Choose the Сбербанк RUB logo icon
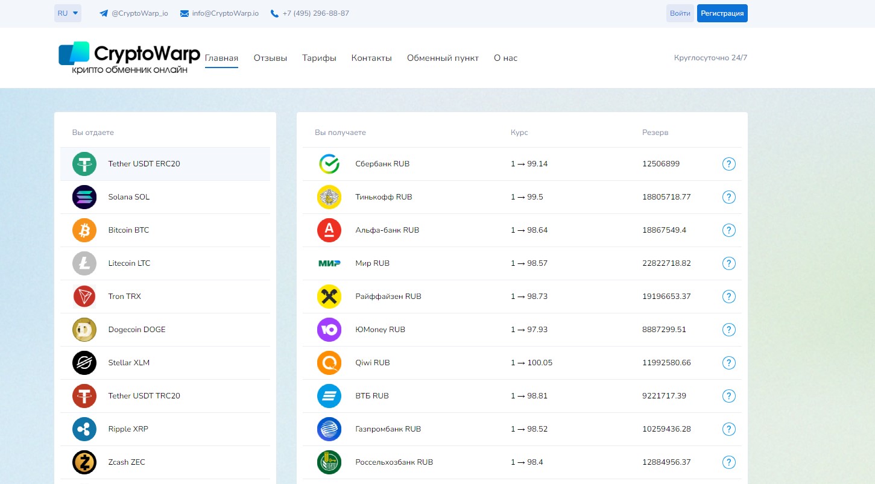The width and height of the screenshot is (875, 484). click(x=329, y=164)
